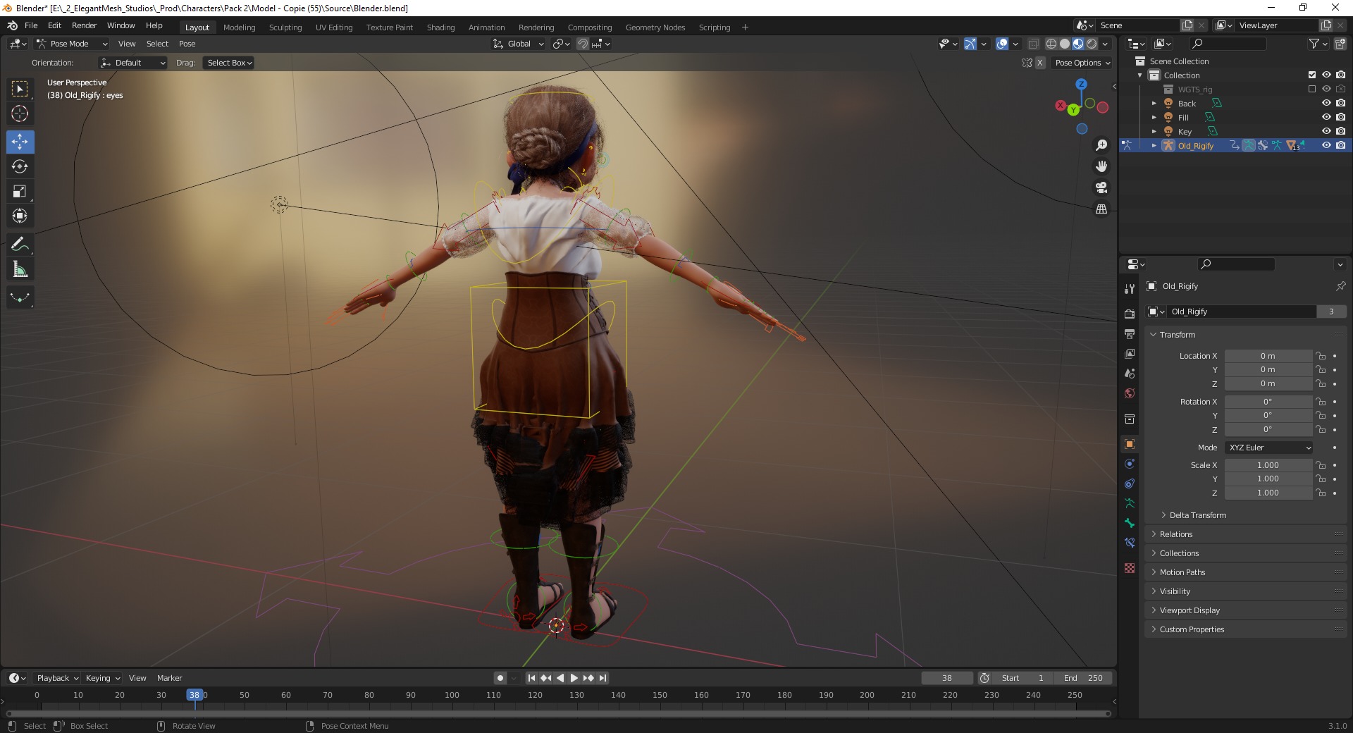
Task: Activate the Move tool
Action: click(x=20, y=142)
